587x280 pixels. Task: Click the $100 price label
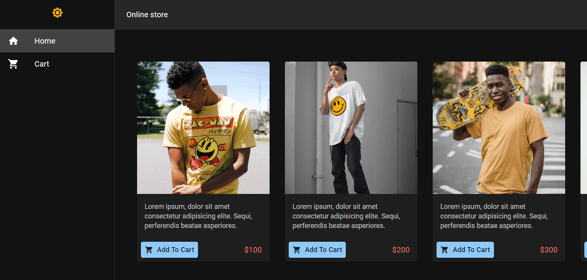click(253, 250)
